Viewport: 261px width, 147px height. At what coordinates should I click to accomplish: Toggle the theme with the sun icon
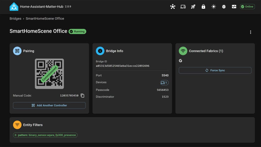[213, 7]
